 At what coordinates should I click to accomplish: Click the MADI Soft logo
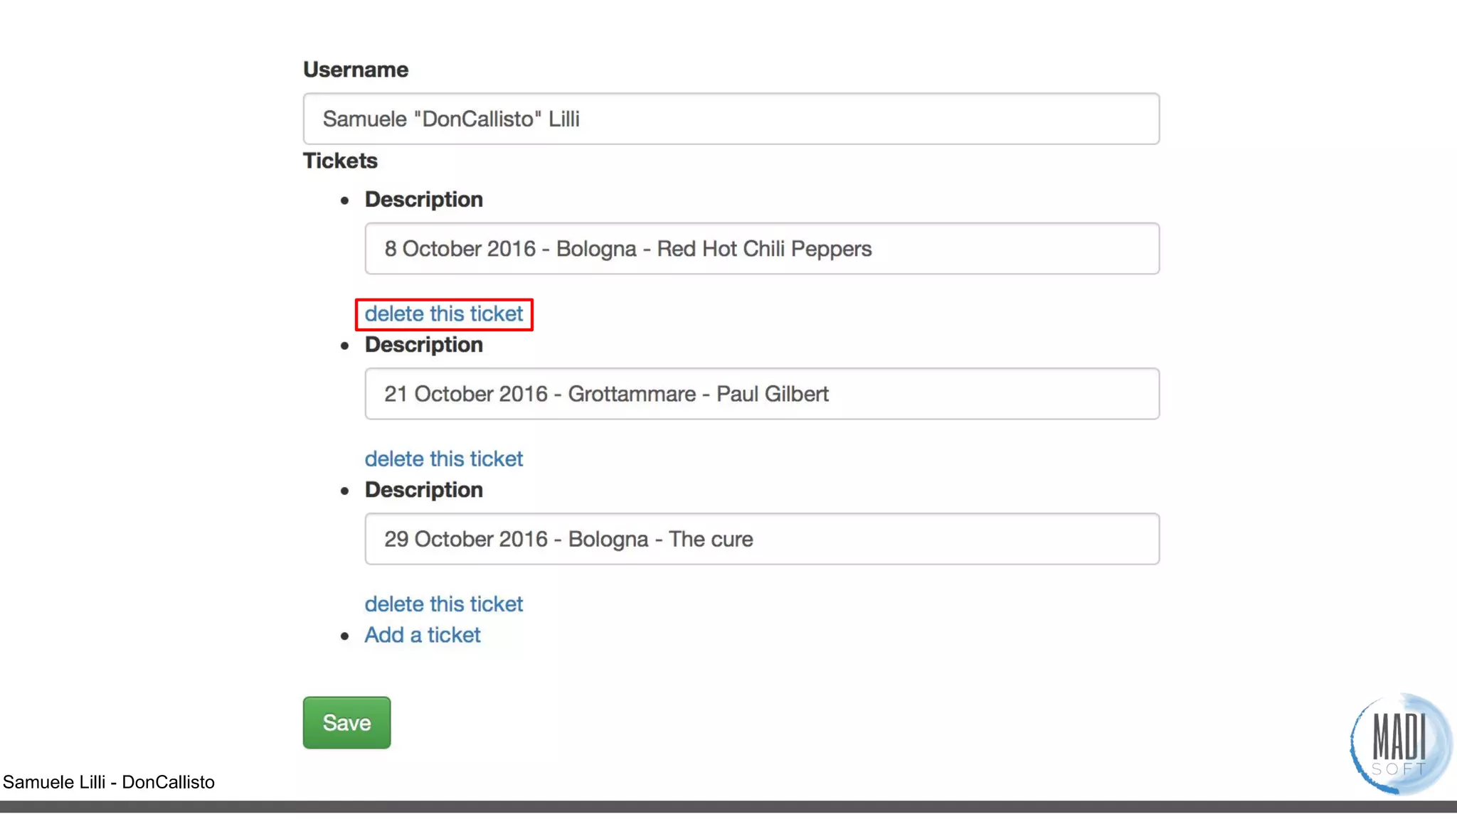(x=1399, y=744)
